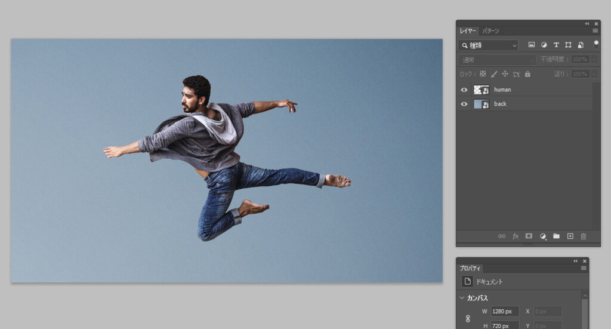Screen dimensions: 611x329
Task: Collapse the カンバス section chevron
Action: pyautogui.click(x=462, y=298)
